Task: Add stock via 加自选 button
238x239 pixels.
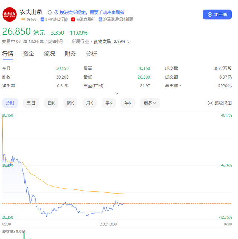Action: (217, 15)
